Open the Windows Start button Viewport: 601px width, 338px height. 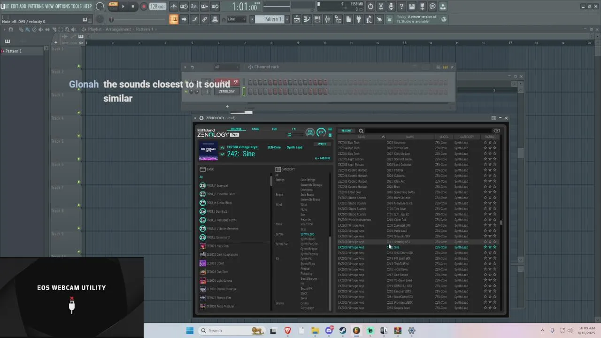tap(190, 330)
